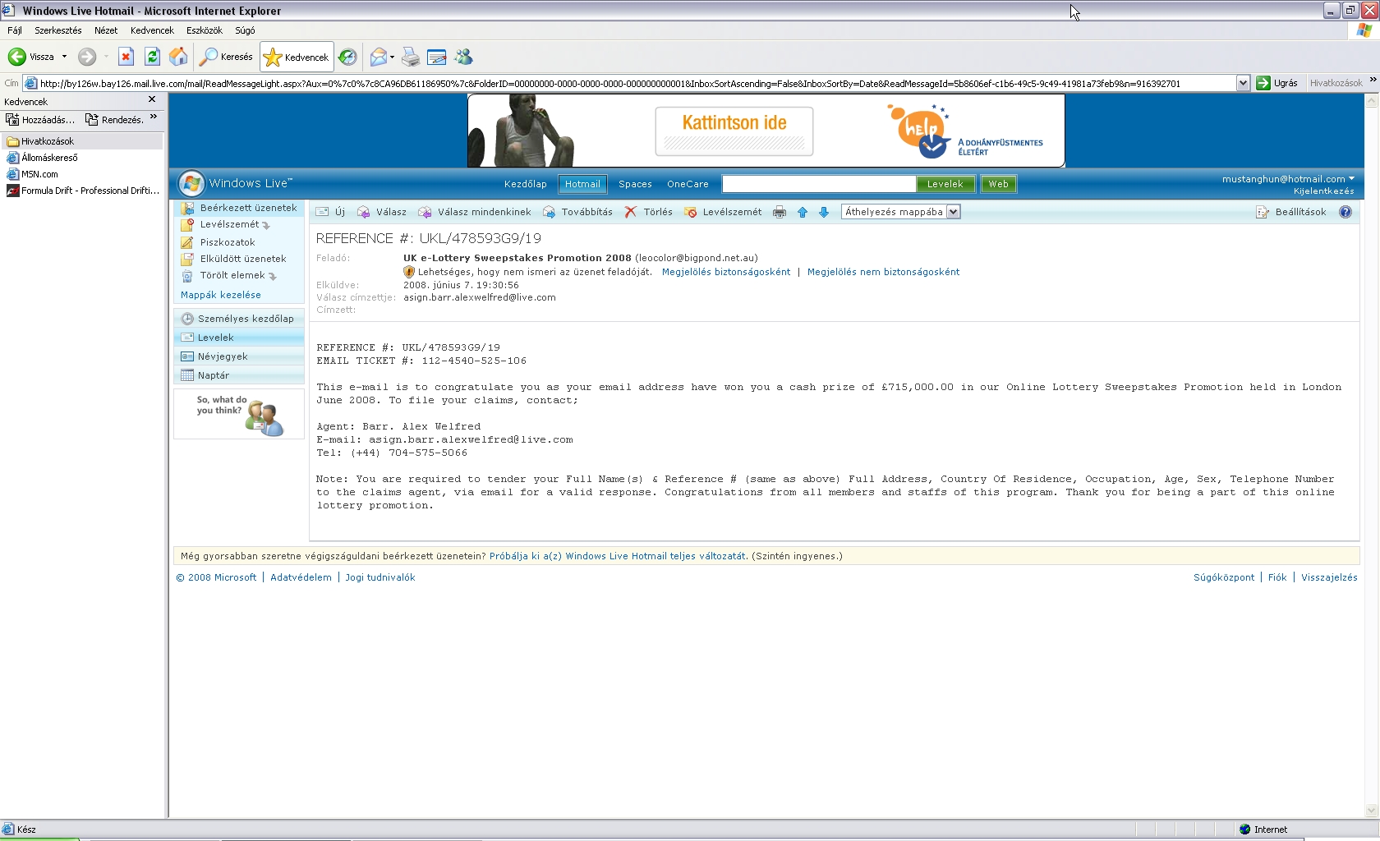
Task: Click the forward navigation arrow
Action: [x=87, y=57]
